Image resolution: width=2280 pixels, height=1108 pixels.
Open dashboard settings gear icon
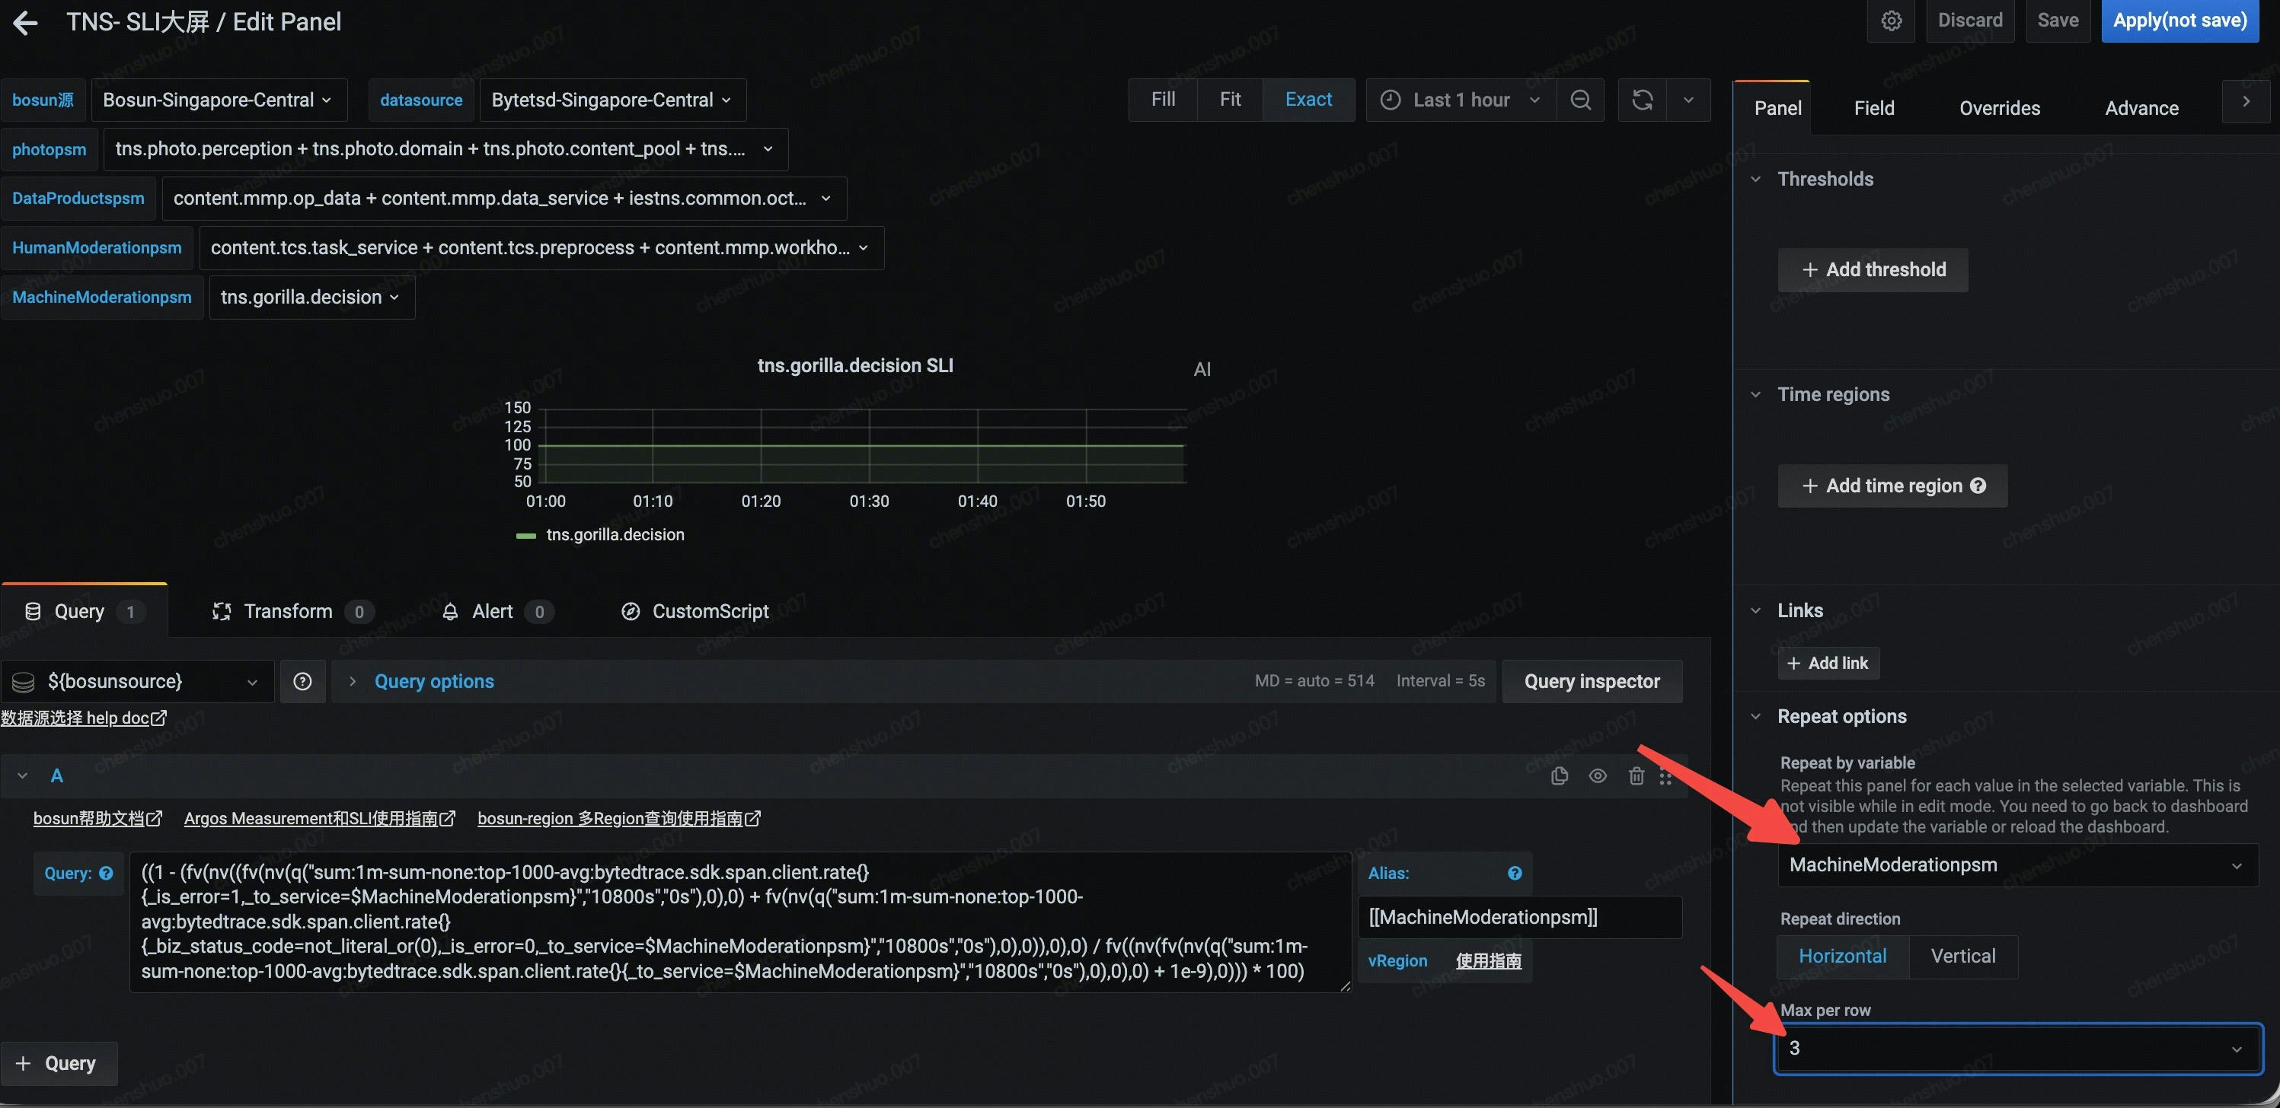tap(1891, 21)
